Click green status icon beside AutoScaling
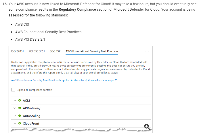The height and width of the screenshot is (137, 199). pyautogui.click(x=20, y=116)
